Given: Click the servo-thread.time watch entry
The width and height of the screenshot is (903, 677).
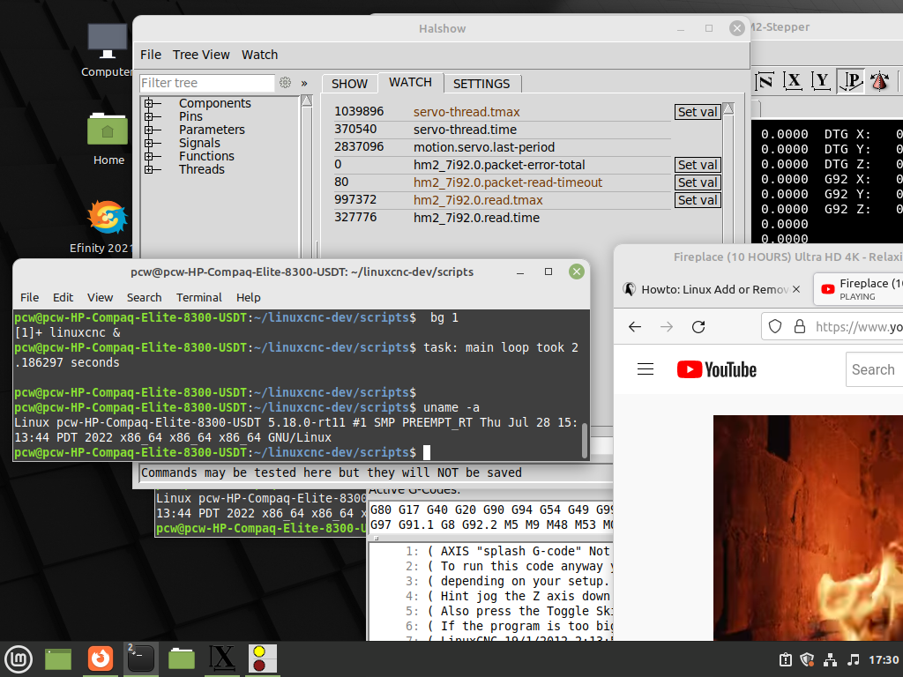Looking at the screenshot, I should click(502, 130).
